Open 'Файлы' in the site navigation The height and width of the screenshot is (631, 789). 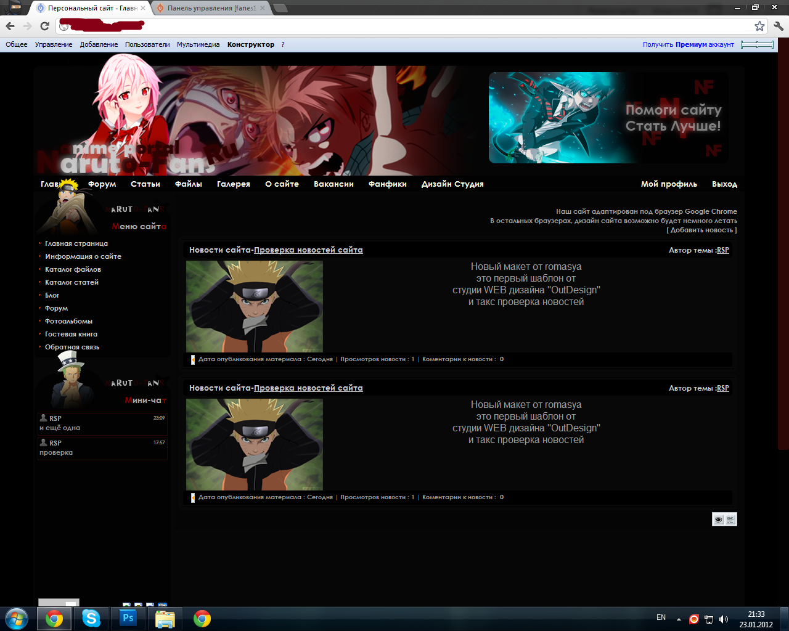click(x=189, y=184)
